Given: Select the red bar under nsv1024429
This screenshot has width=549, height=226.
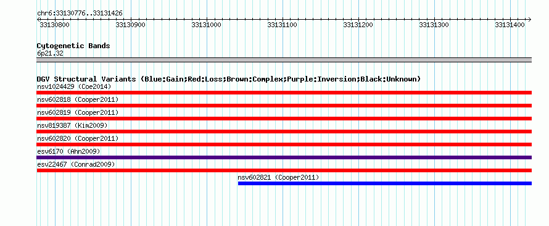Looking at the screenshot, I should pos(284,93).
